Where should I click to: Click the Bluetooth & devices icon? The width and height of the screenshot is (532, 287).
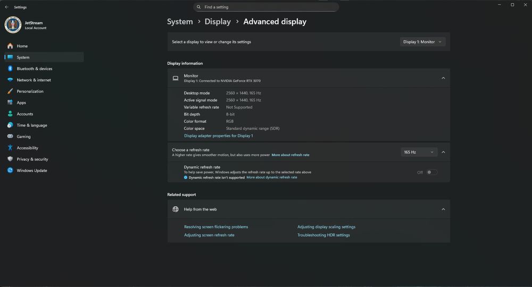pos(10,69)
